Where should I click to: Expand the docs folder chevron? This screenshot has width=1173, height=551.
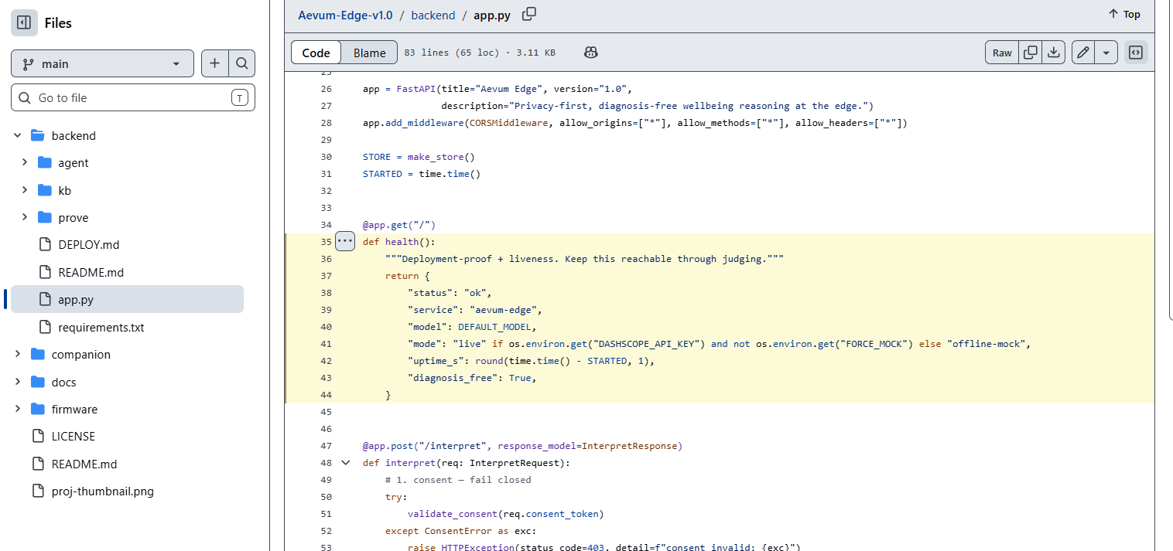coord(17,382)
